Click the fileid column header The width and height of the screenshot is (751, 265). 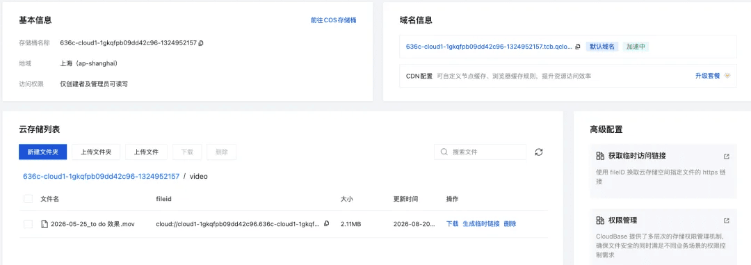(164, 199)
